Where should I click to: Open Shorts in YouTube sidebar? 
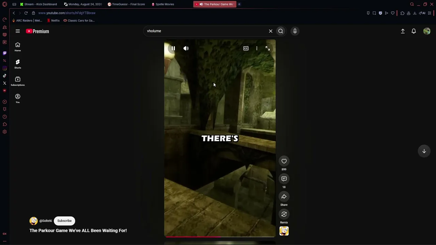18,64
